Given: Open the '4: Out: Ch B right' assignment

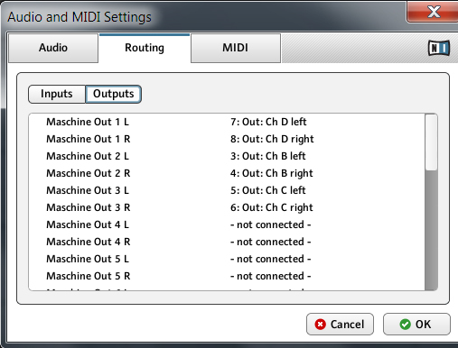Looking at the screenshot, I should point(272,173).
